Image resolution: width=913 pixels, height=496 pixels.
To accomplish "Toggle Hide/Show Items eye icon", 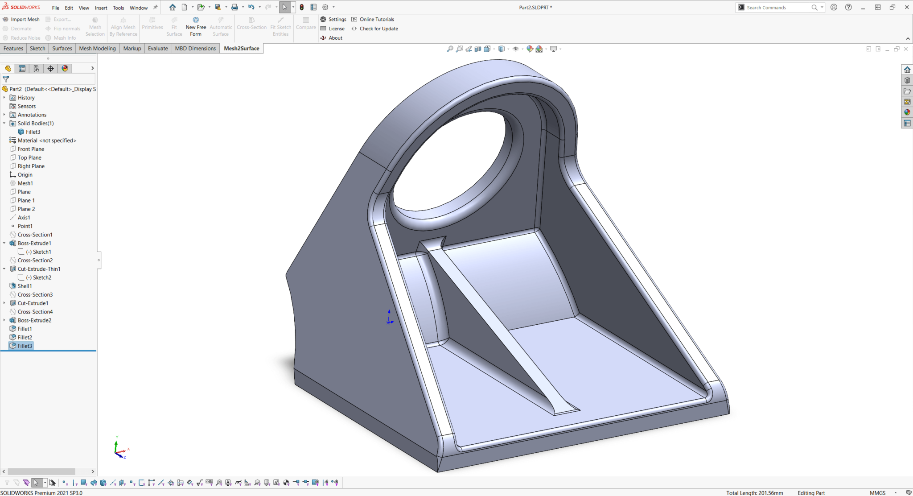I will [x=515, y=49].
